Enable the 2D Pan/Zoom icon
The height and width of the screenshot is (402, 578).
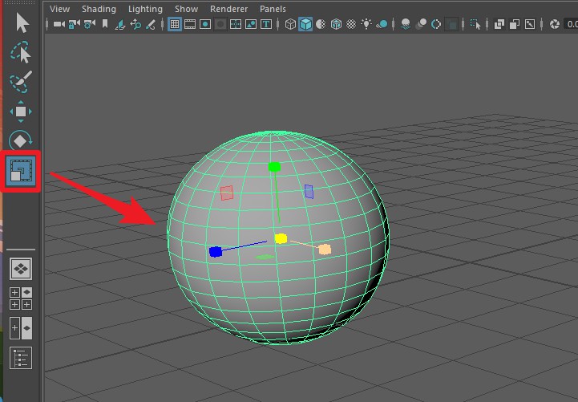click(x=135, y=24)
